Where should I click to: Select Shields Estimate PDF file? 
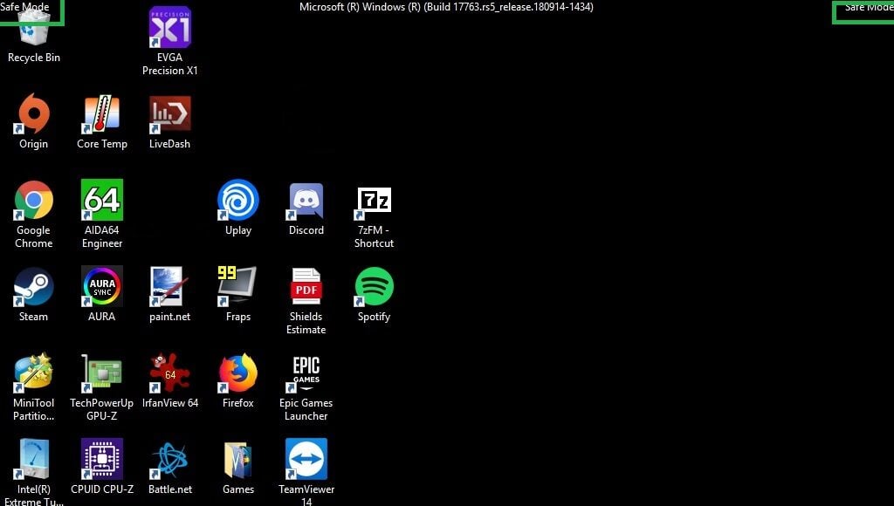(306, 287)
